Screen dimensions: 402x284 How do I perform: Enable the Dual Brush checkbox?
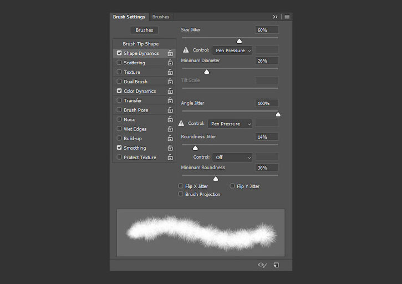click(119, 82)
